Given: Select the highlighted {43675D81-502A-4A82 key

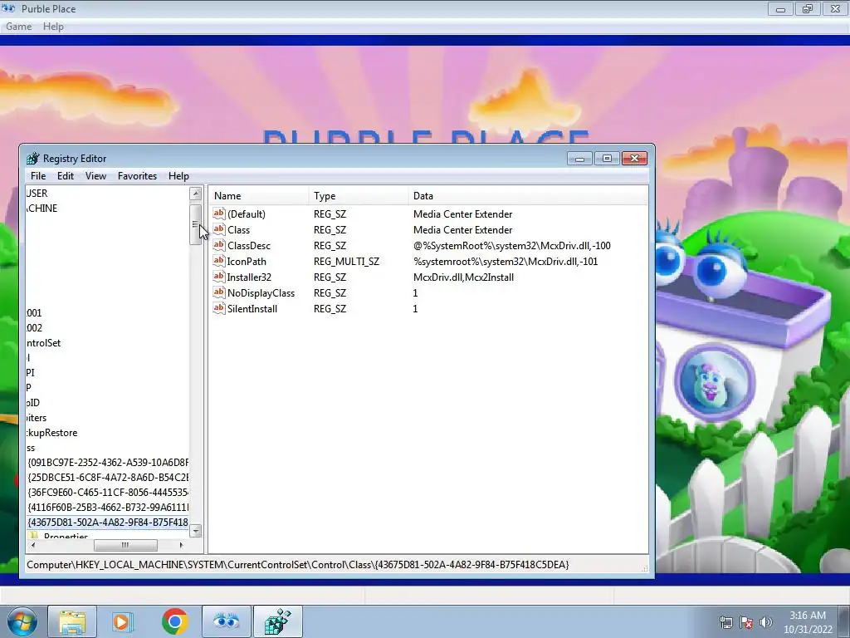Looking at the screenshot, I should coord(108,522).
